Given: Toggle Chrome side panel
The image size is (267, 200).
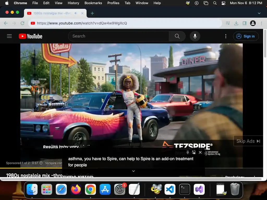Looking at the screenshot, I should click(x=245, y=23).
